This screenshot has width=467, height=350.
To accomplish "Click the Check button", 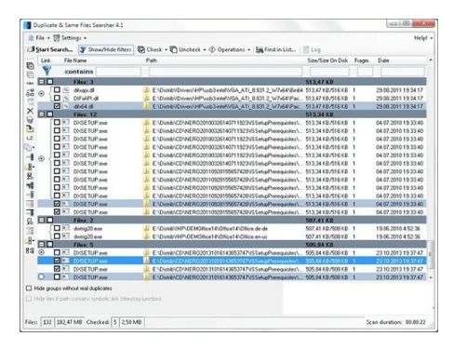I will point(150,49).
